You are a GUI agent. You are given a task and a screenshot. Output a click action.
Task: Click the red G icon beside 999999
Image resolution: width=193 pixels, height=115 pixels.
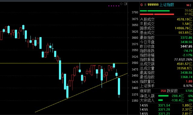141,5
